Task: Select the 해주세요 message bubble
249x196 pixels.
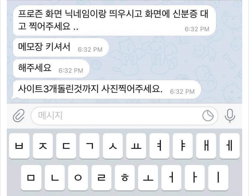Action: point(51,68)
